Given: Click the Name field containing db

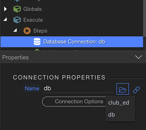Looking at the screenshot, I should [78, 88].
